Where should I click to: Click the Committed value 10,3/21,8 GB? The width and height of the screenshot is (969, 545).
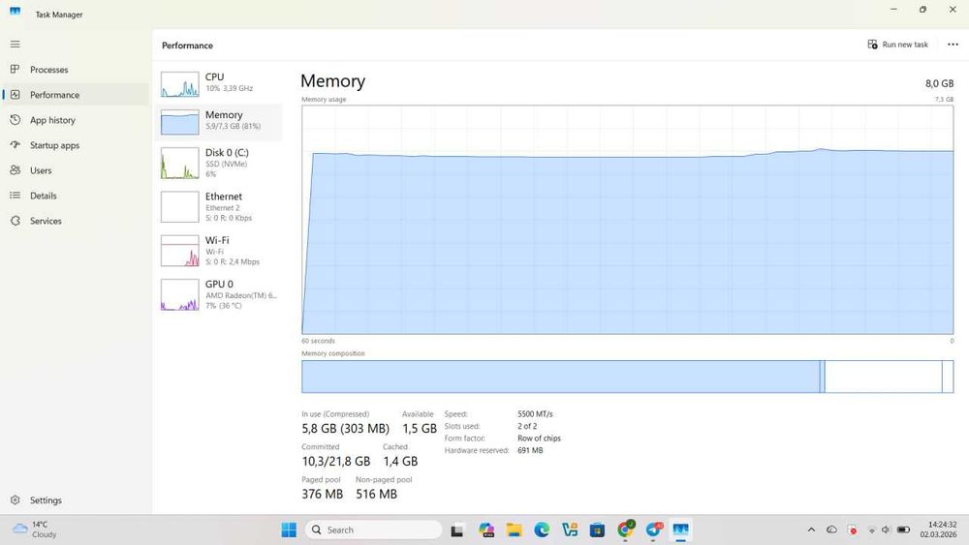click(336, 461)
